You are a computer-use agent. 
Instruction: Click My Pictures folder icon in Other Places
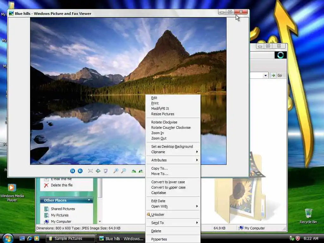pyautogui.click(x=47, y=215)
